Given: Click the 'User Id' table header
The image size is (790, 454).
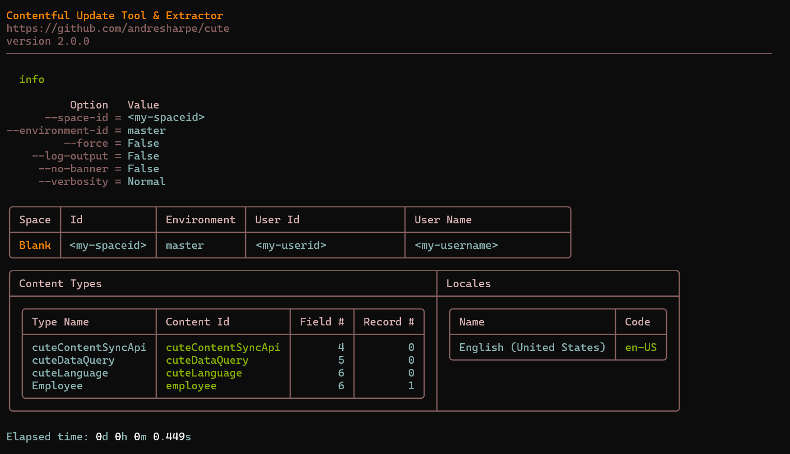Looking at the screenshot, I should tap(277, 220).
